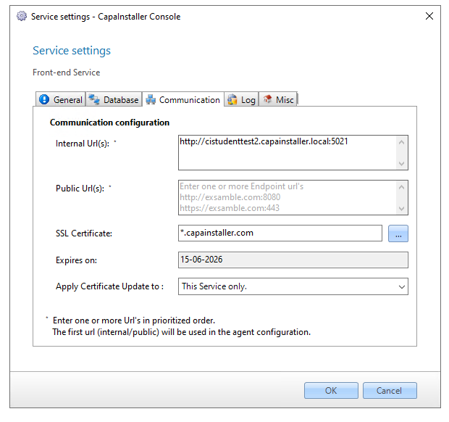
Task: Click the 'The first url (internal/public)' note
Action: [182, 332]
